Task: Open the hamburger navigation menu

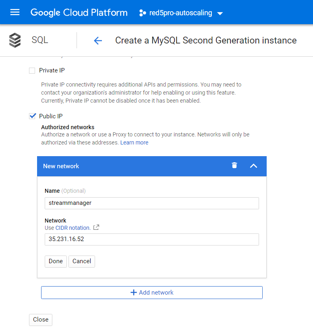Action: click(15, 12)
